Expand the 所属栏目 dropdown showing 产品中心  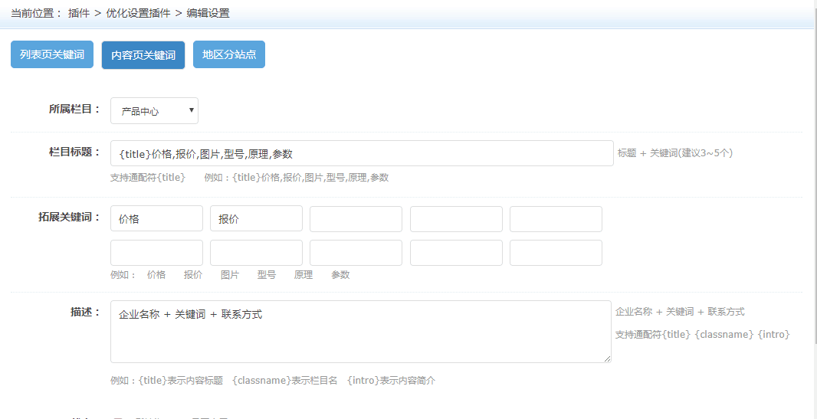point(154,111)
